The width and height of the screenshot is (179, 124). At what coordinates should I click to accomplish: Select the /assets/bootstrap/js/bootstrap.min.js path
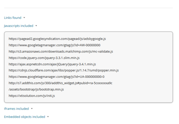point(36,89)
